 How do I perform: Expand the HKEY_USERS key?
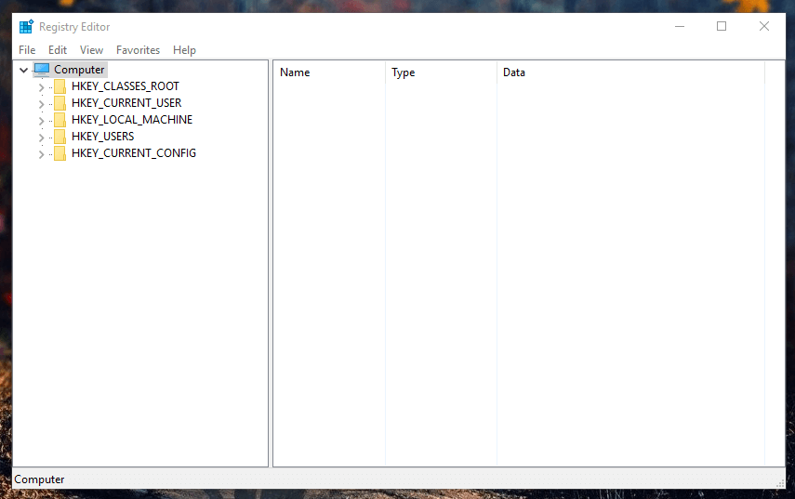point(42,138)
